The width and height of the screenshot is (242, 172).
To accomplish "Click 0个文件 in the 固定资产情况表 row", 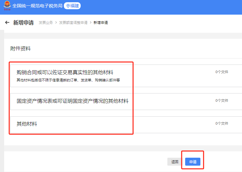I will click(222, 100).
